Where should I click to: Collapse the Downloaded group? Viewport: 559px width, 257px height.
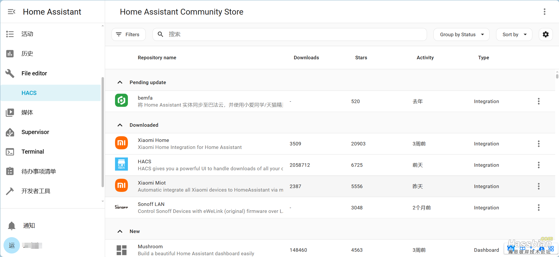120,125
